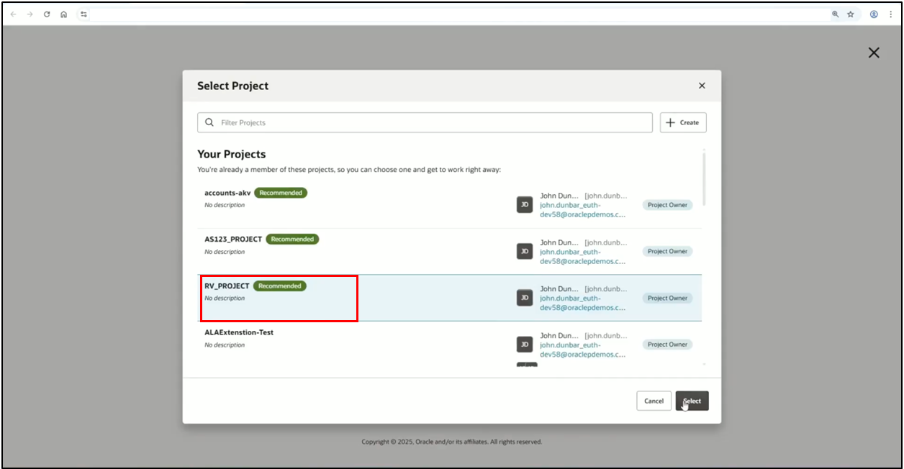Click the Recommended badge on accounts-akv

click(x=281, y=192)
